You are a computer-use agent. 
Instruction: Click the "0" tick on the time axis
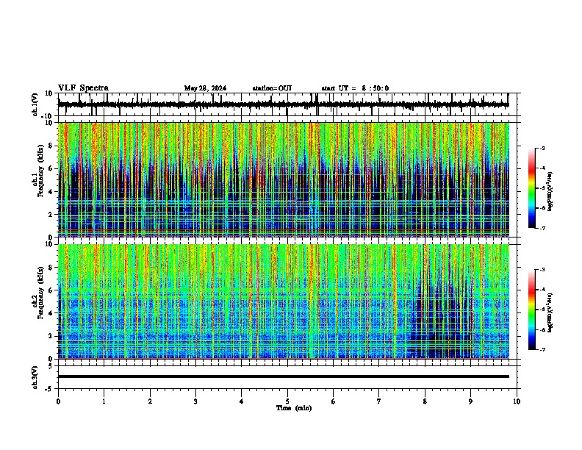coord(58,401)
